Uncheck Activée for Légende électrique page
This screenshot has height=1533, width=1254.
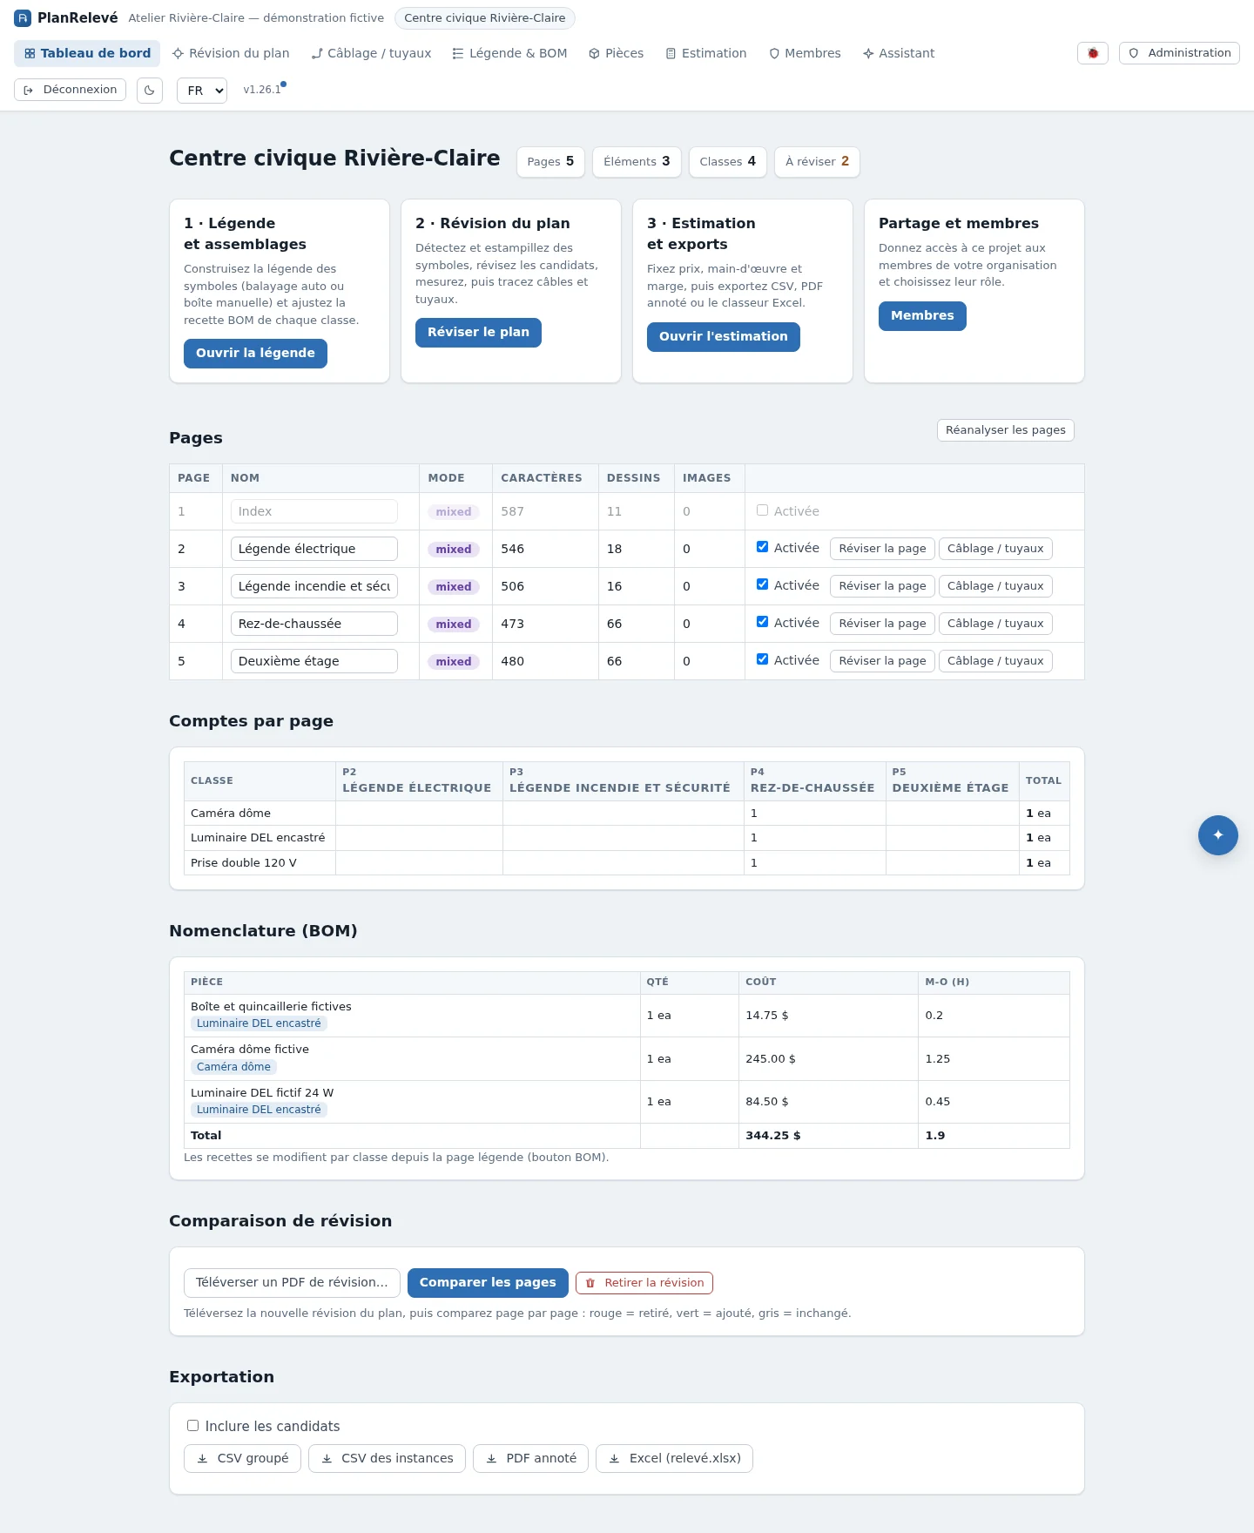coord(762,547)
